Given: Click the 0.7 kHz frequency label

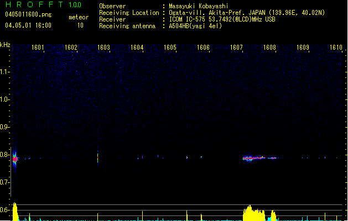Looking at the screenshot, I should tap(4, 182).
